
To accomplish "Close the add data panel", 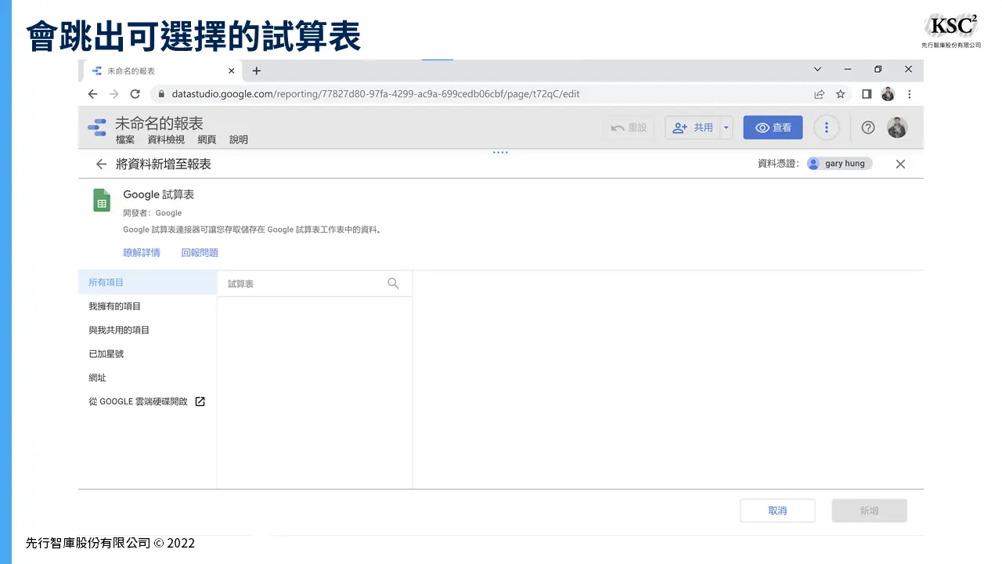I will 900,164.
